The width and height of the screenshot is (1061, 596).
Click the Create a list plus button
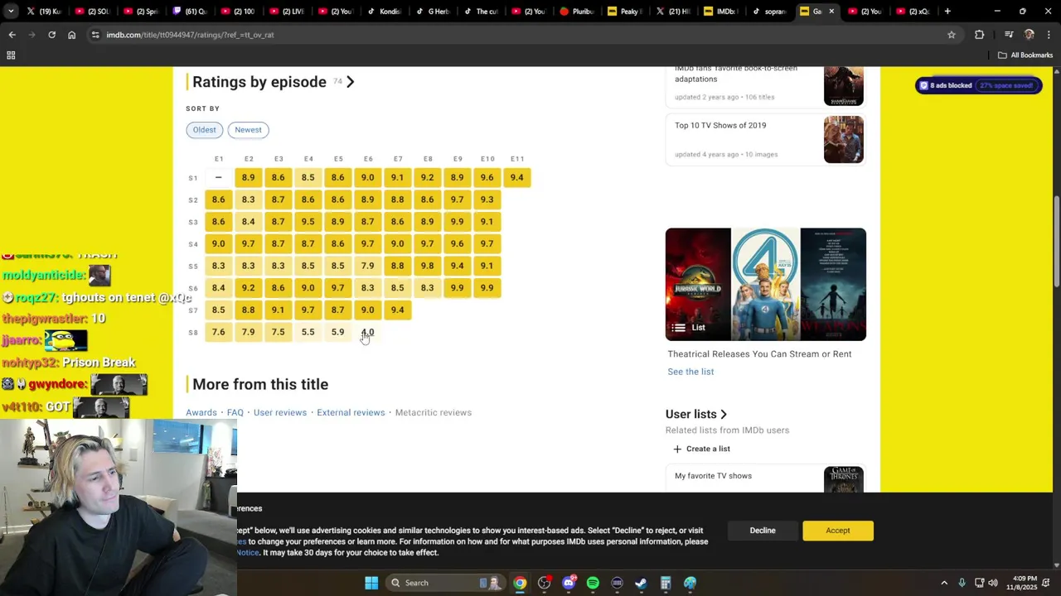pyautogui.click(x=702, y=449)
